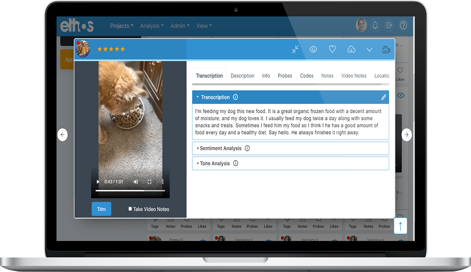This screenshot has width=471, height=272.
Task: Mute the video audio
Action: [x=135, y=181]
